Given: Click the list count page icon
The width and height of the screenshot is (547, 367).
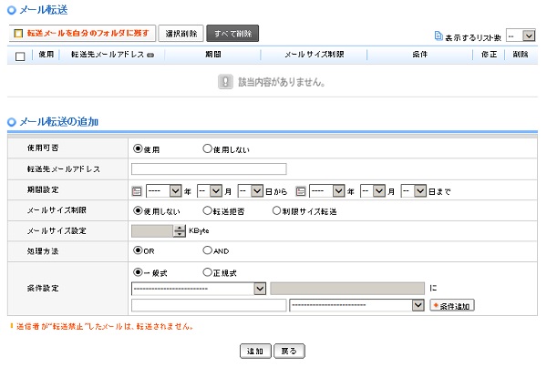Looking at the screenshot, I should coord(439,35).
